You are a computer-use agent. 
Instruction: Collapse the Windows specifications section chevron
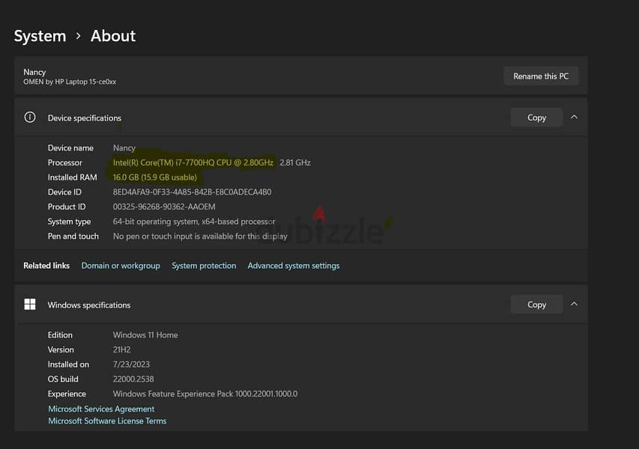pyautogui.click(x=574, y=304)
